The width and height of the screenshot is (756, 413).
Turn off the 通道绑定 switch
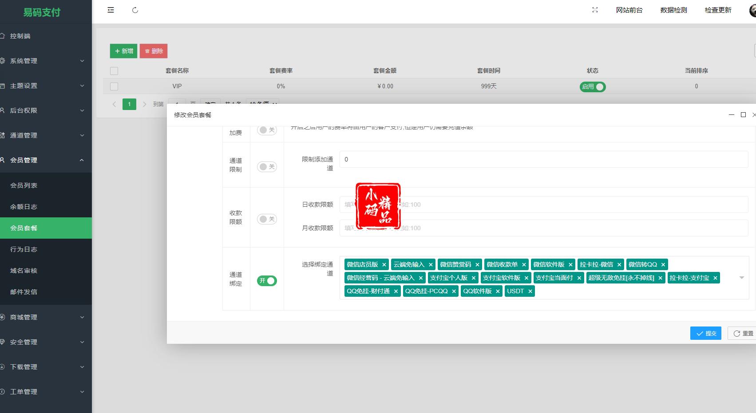point(267,281)
